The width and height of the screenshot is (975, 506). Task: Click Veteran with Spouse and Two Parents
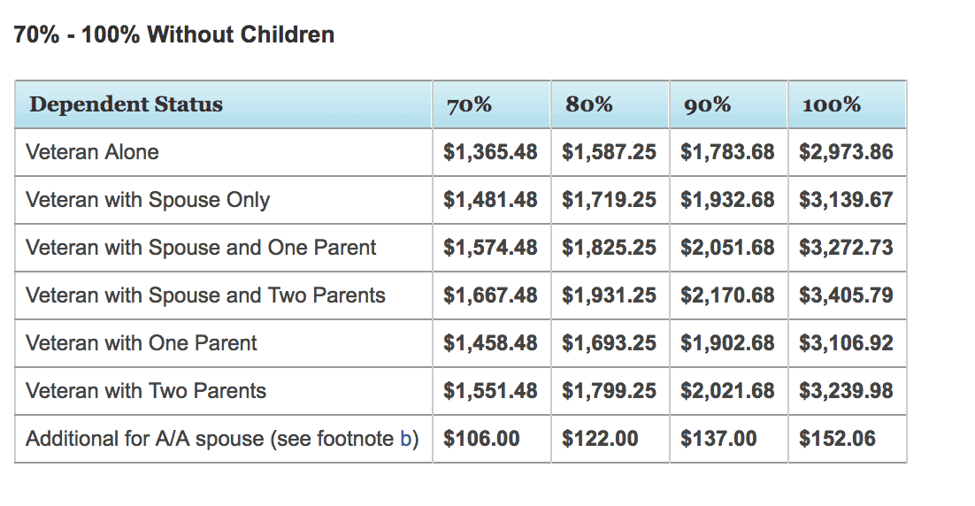point(205,295)
